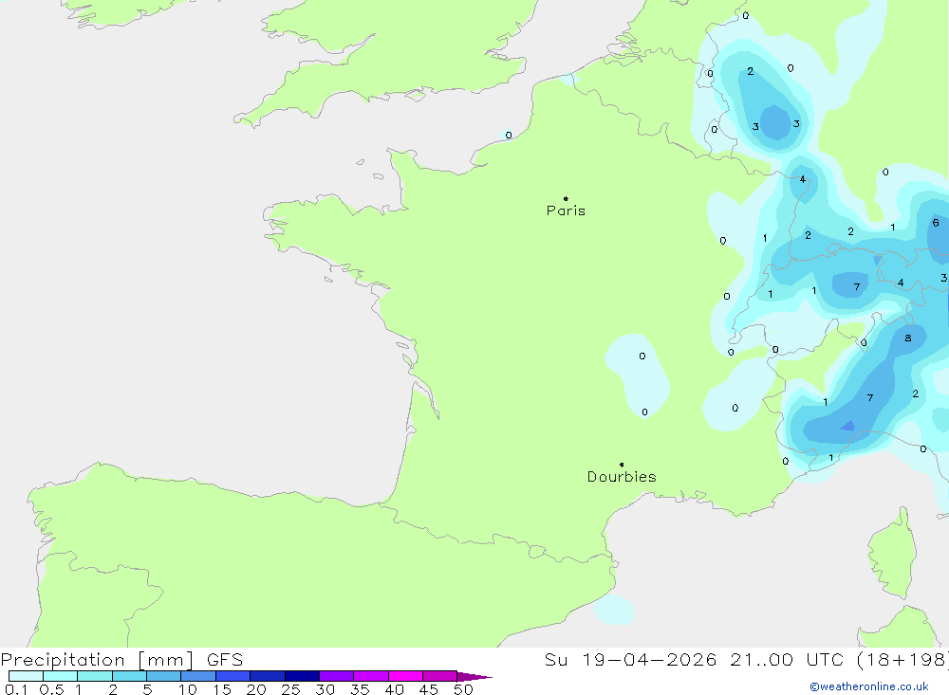The height and width of the screenshot is (695, 949).
Task: Click the '50' legend scale value
Action: 463,689
